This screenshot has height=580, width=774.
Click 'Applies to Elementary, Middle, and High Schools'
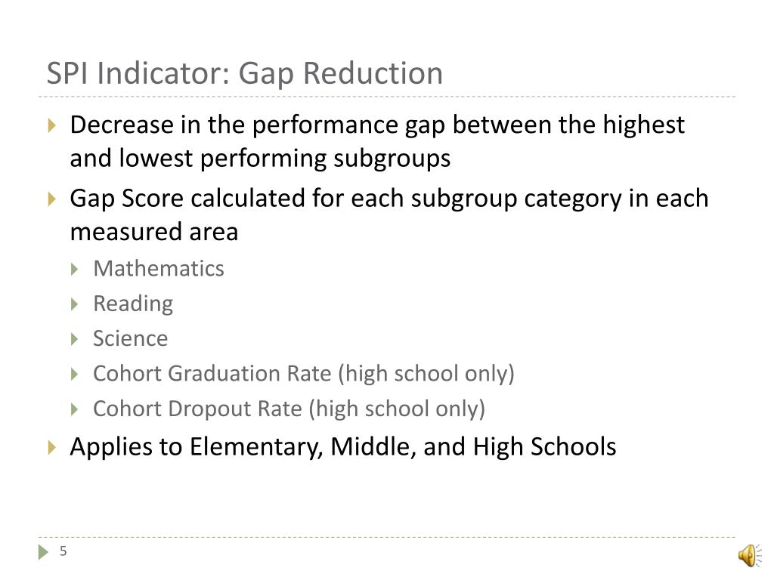(343, 447)
